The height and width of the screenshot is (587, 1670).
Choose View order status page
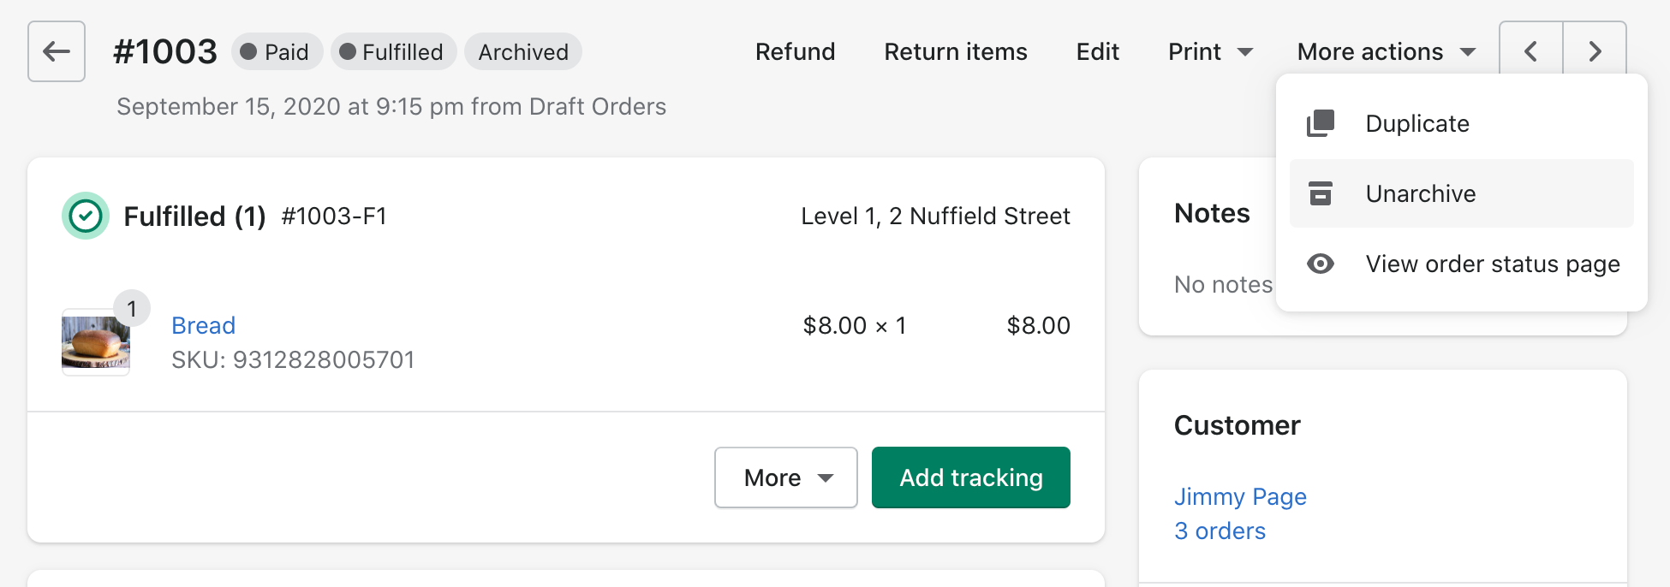[x=1492, y=264]
